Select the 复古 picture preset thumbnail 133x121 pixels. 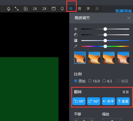click(x=123, y=58)
